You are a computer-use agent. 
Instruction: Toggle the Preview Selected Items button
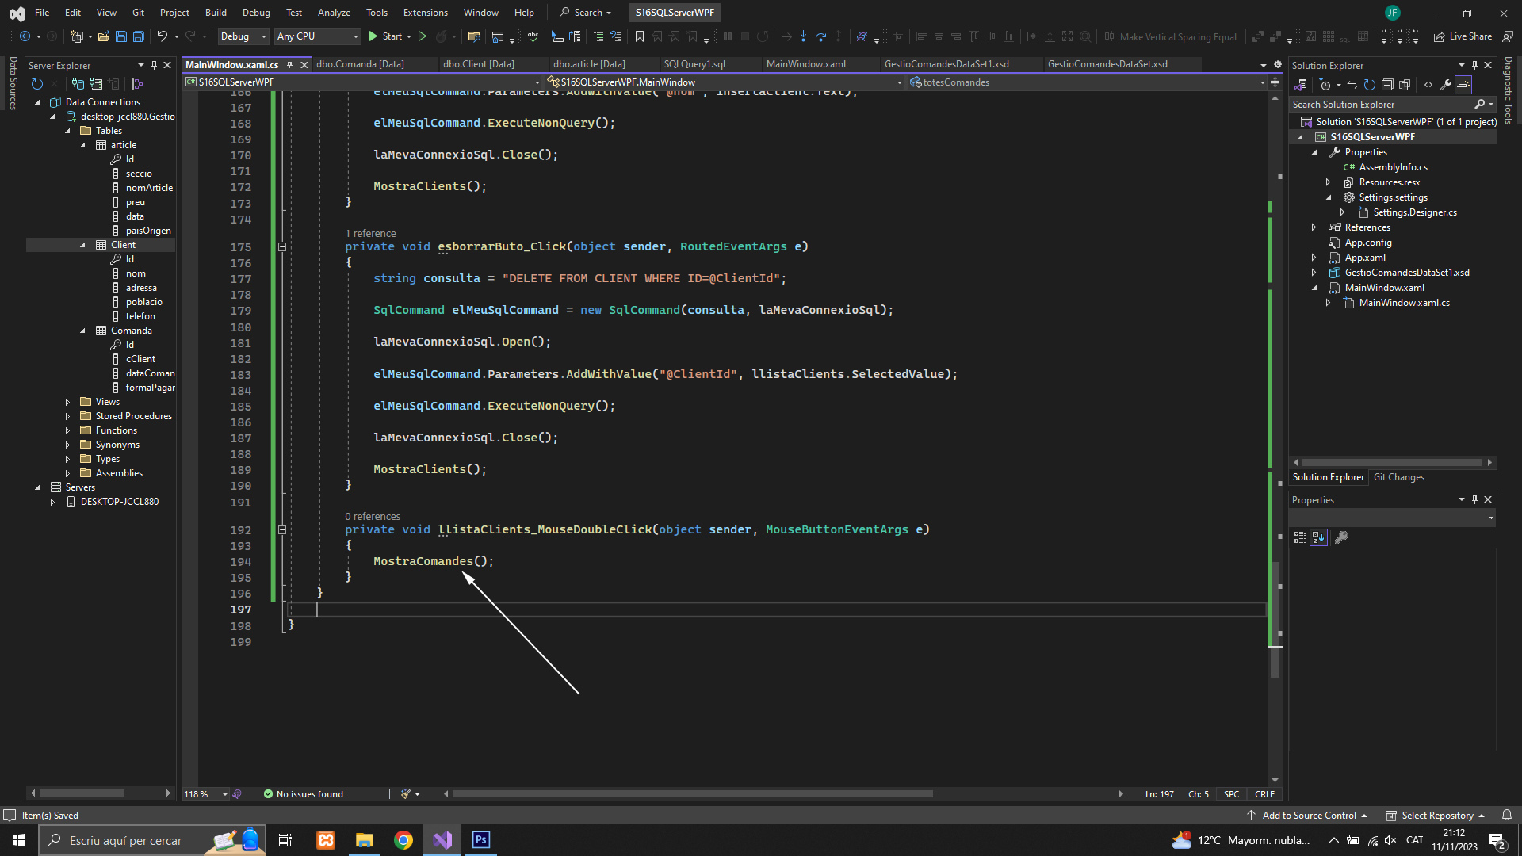[x=1463, y=85]
